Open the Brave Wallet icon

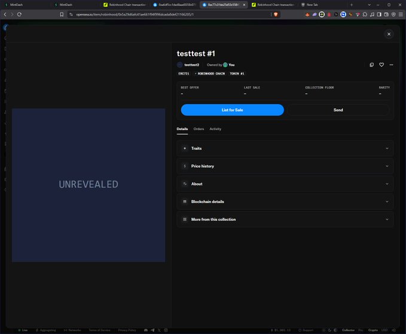point(386,14)
